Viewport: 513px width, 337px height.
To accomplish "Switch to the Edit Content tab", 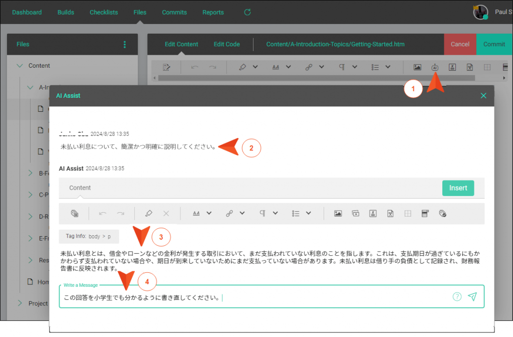I will [181, 44].
